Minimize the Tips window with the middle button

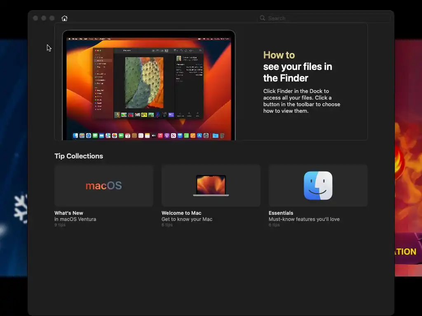coord(44,18)
